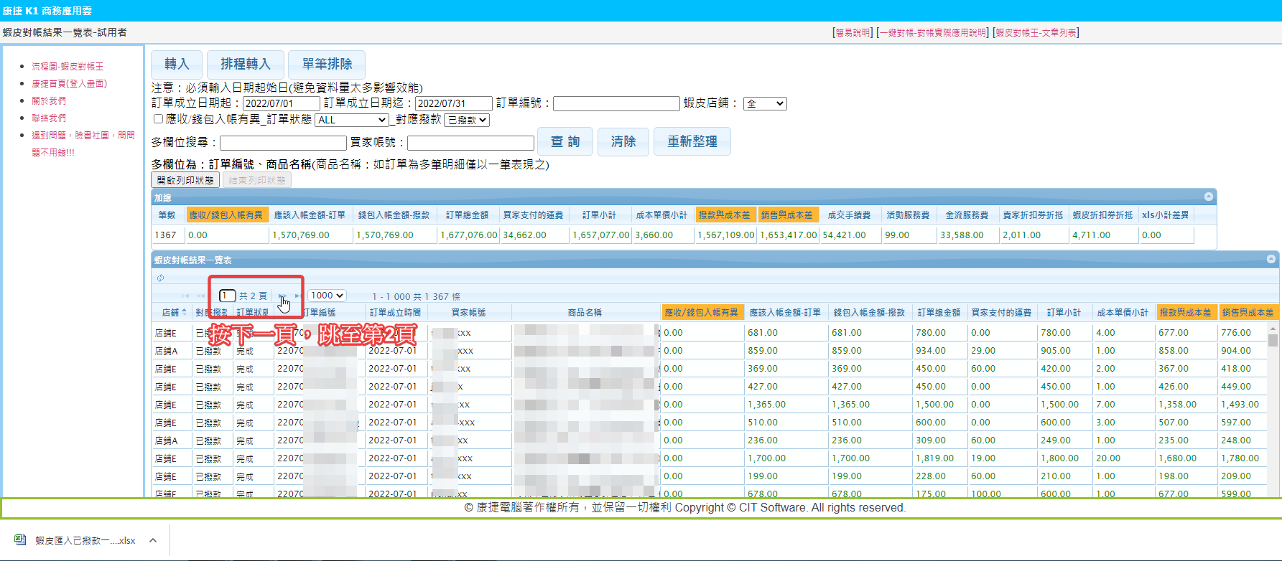Collapse the 蝦皮對帳結果一覽表 panel
Image resolution: width=1282 pixels, height=561 pixels.
click(1271, 259)
